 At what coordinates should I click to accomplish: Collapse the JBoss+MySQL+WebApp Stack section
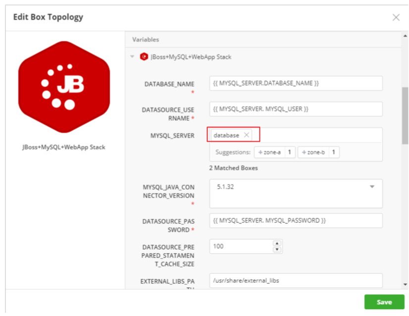[x=132, y=56]
